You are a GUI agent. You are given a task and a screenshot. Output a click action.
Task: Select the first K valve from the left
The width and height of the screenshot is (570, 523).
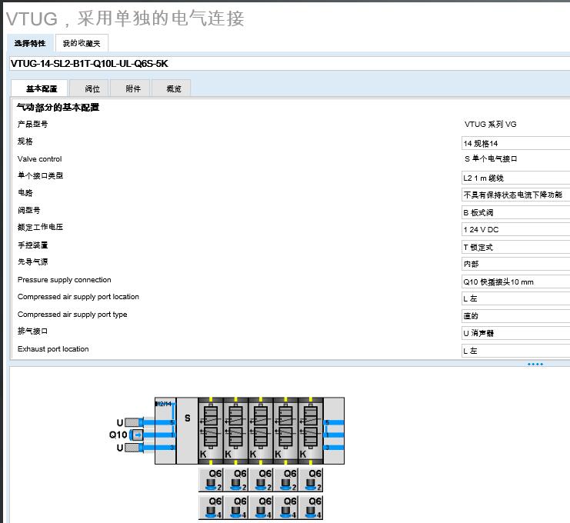[x=211, y=431]
